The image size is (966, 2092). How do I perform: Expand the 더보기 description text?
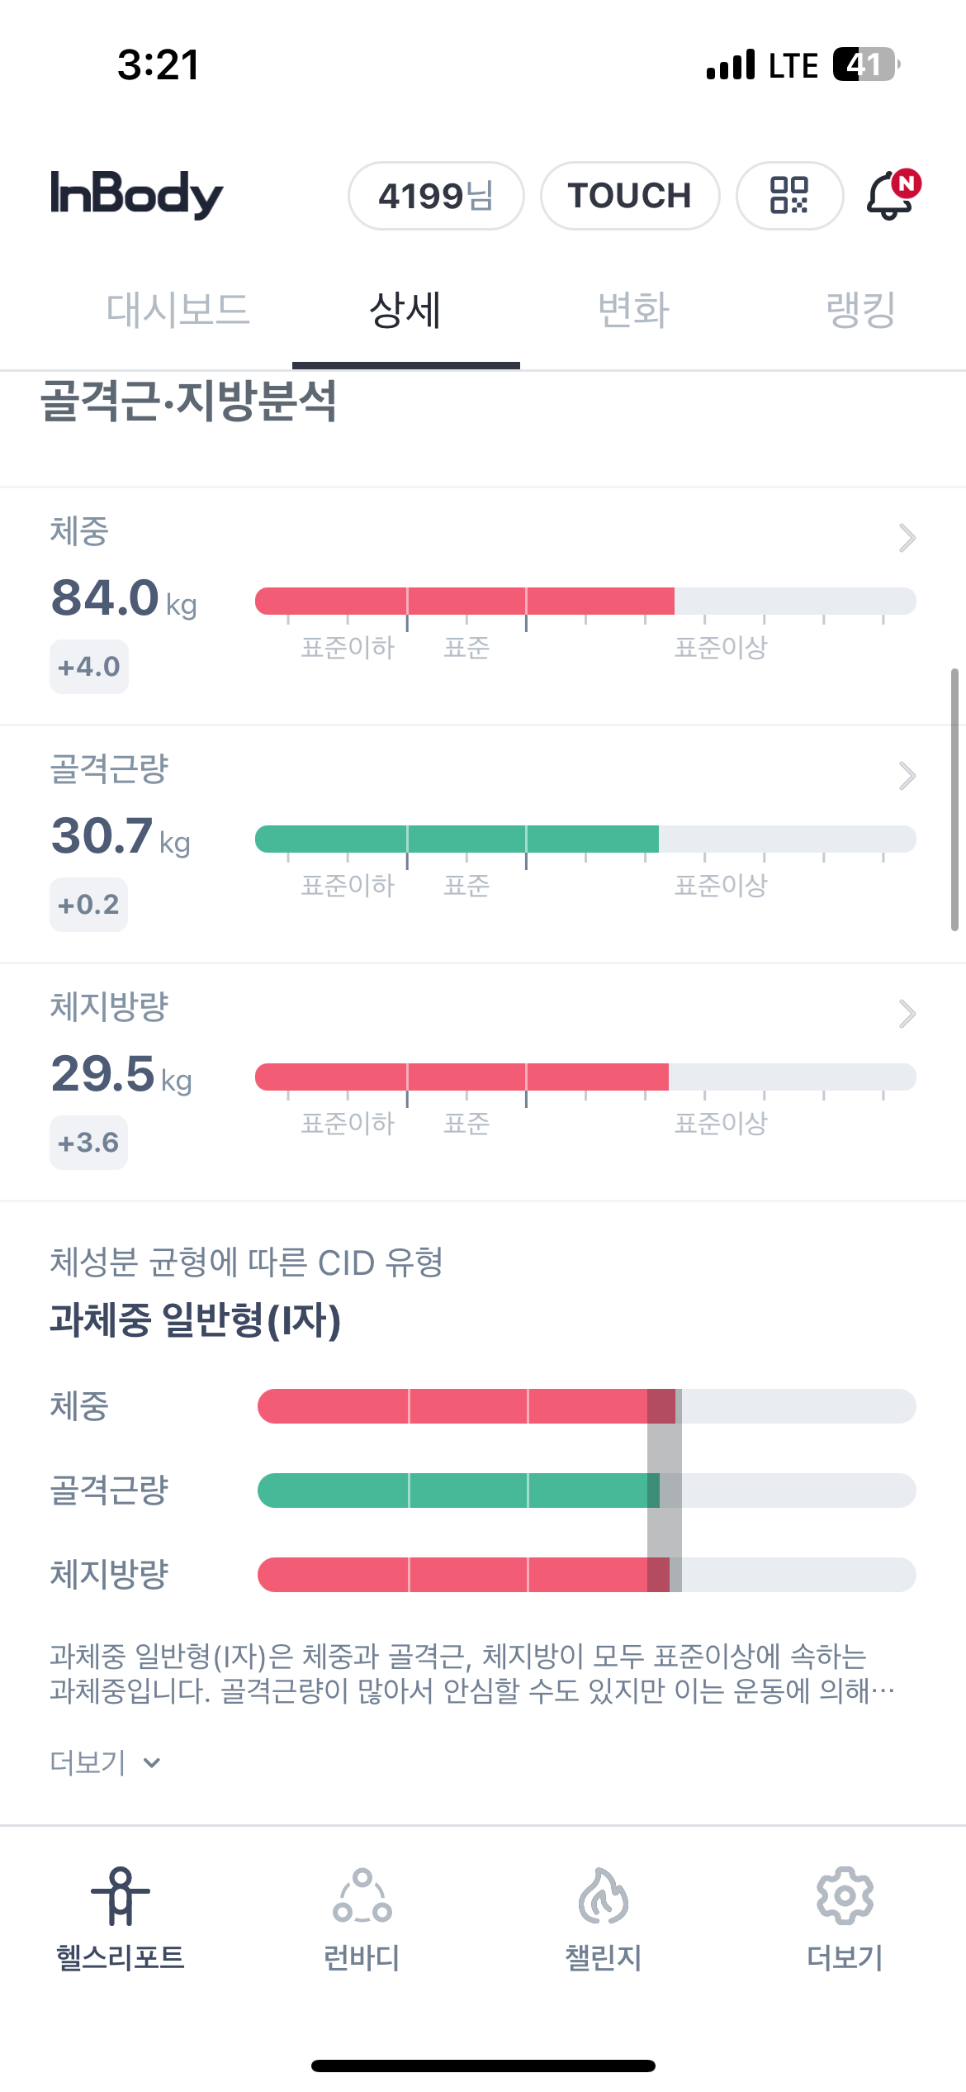click(x=104, y=1762)
